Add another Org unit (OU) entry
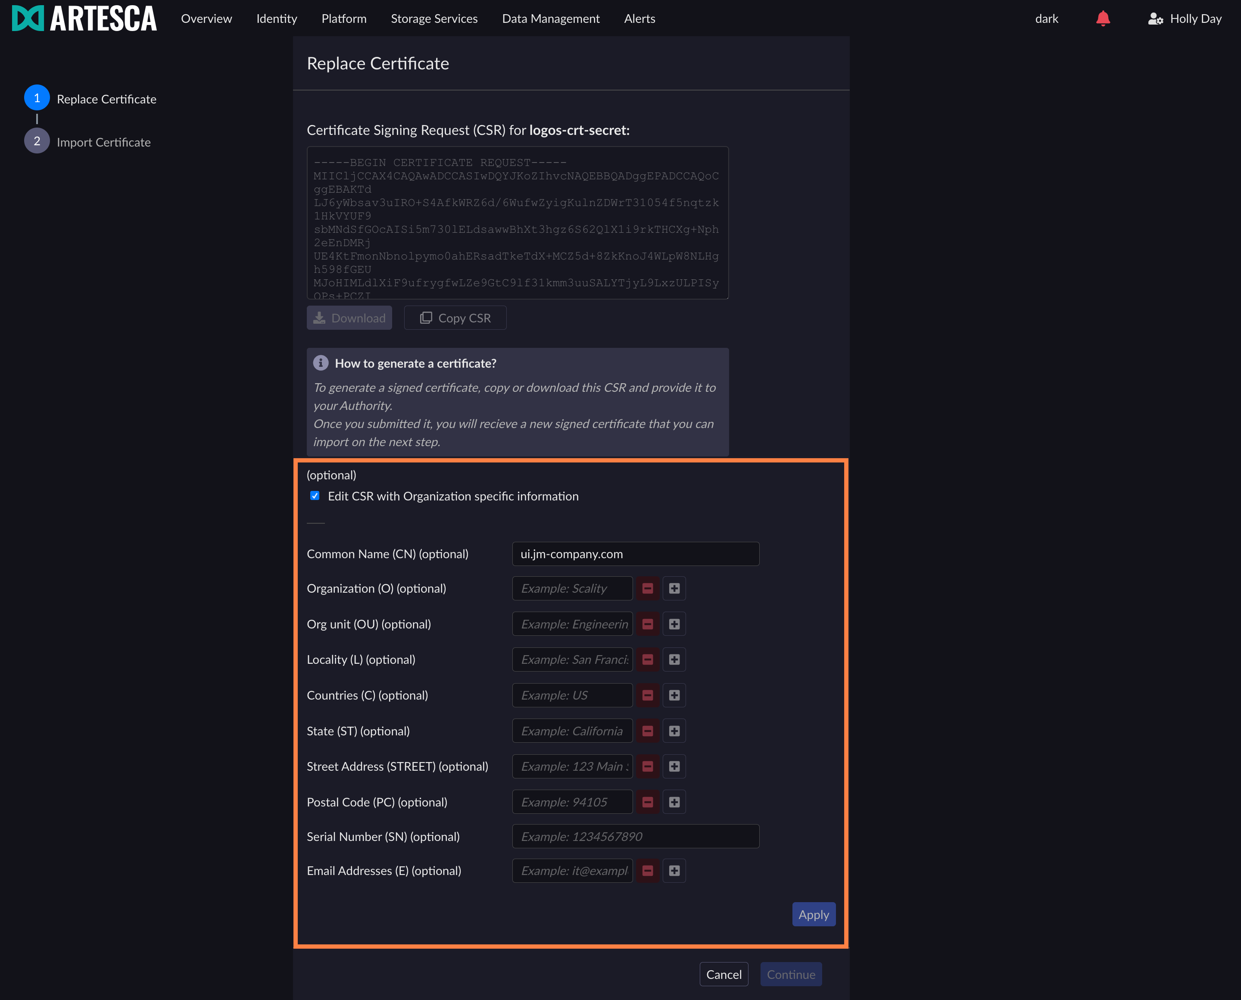This screenshot has width=1241, height=1000. 674,624
